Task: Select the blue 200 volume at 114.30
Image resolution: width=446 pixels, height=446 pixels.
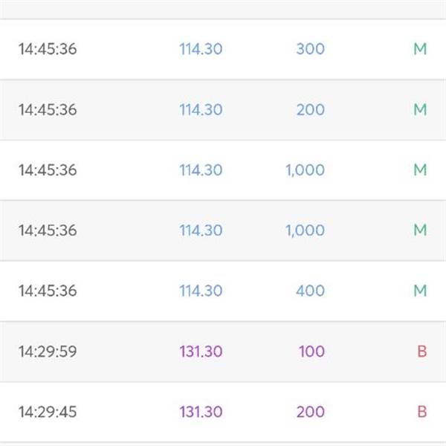Action: pyautogui.click(x=310, y=109)
